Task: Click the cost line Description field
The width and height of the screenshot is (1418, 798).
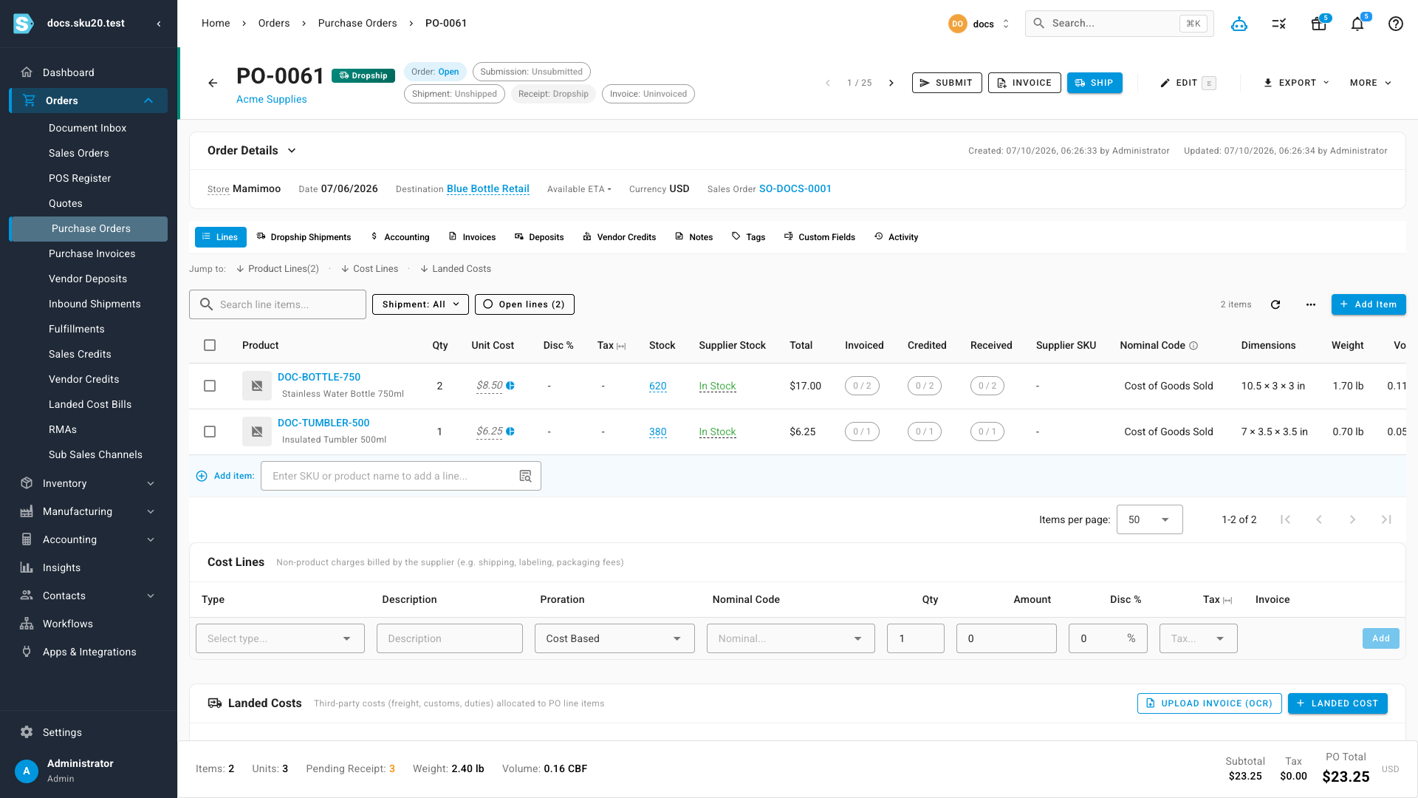Action: coord(450,638)
